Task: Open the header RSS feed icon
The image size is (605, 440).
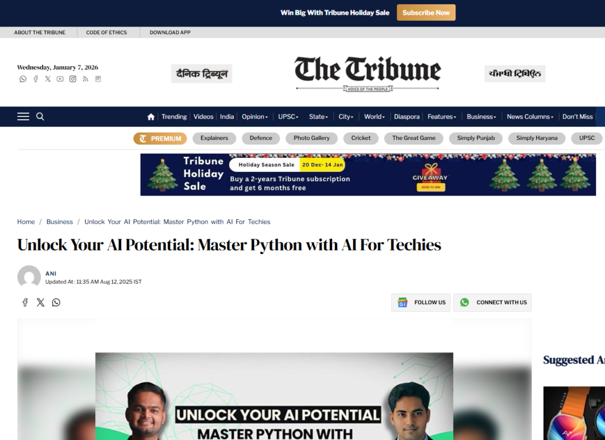Action: click(x=85, y=79)
